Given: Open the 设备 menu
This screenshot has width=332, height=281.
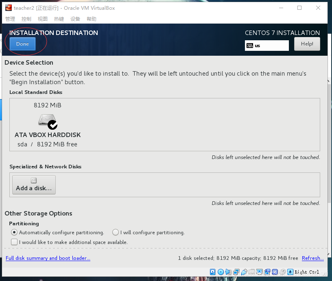Looking at the screenshot, I should pyautogui.click(x=75, y=19).
